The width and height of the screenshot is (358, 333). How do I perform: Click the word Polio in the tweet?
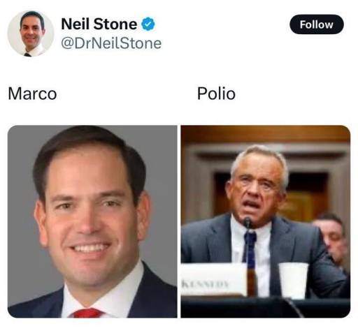click(216, 94)
